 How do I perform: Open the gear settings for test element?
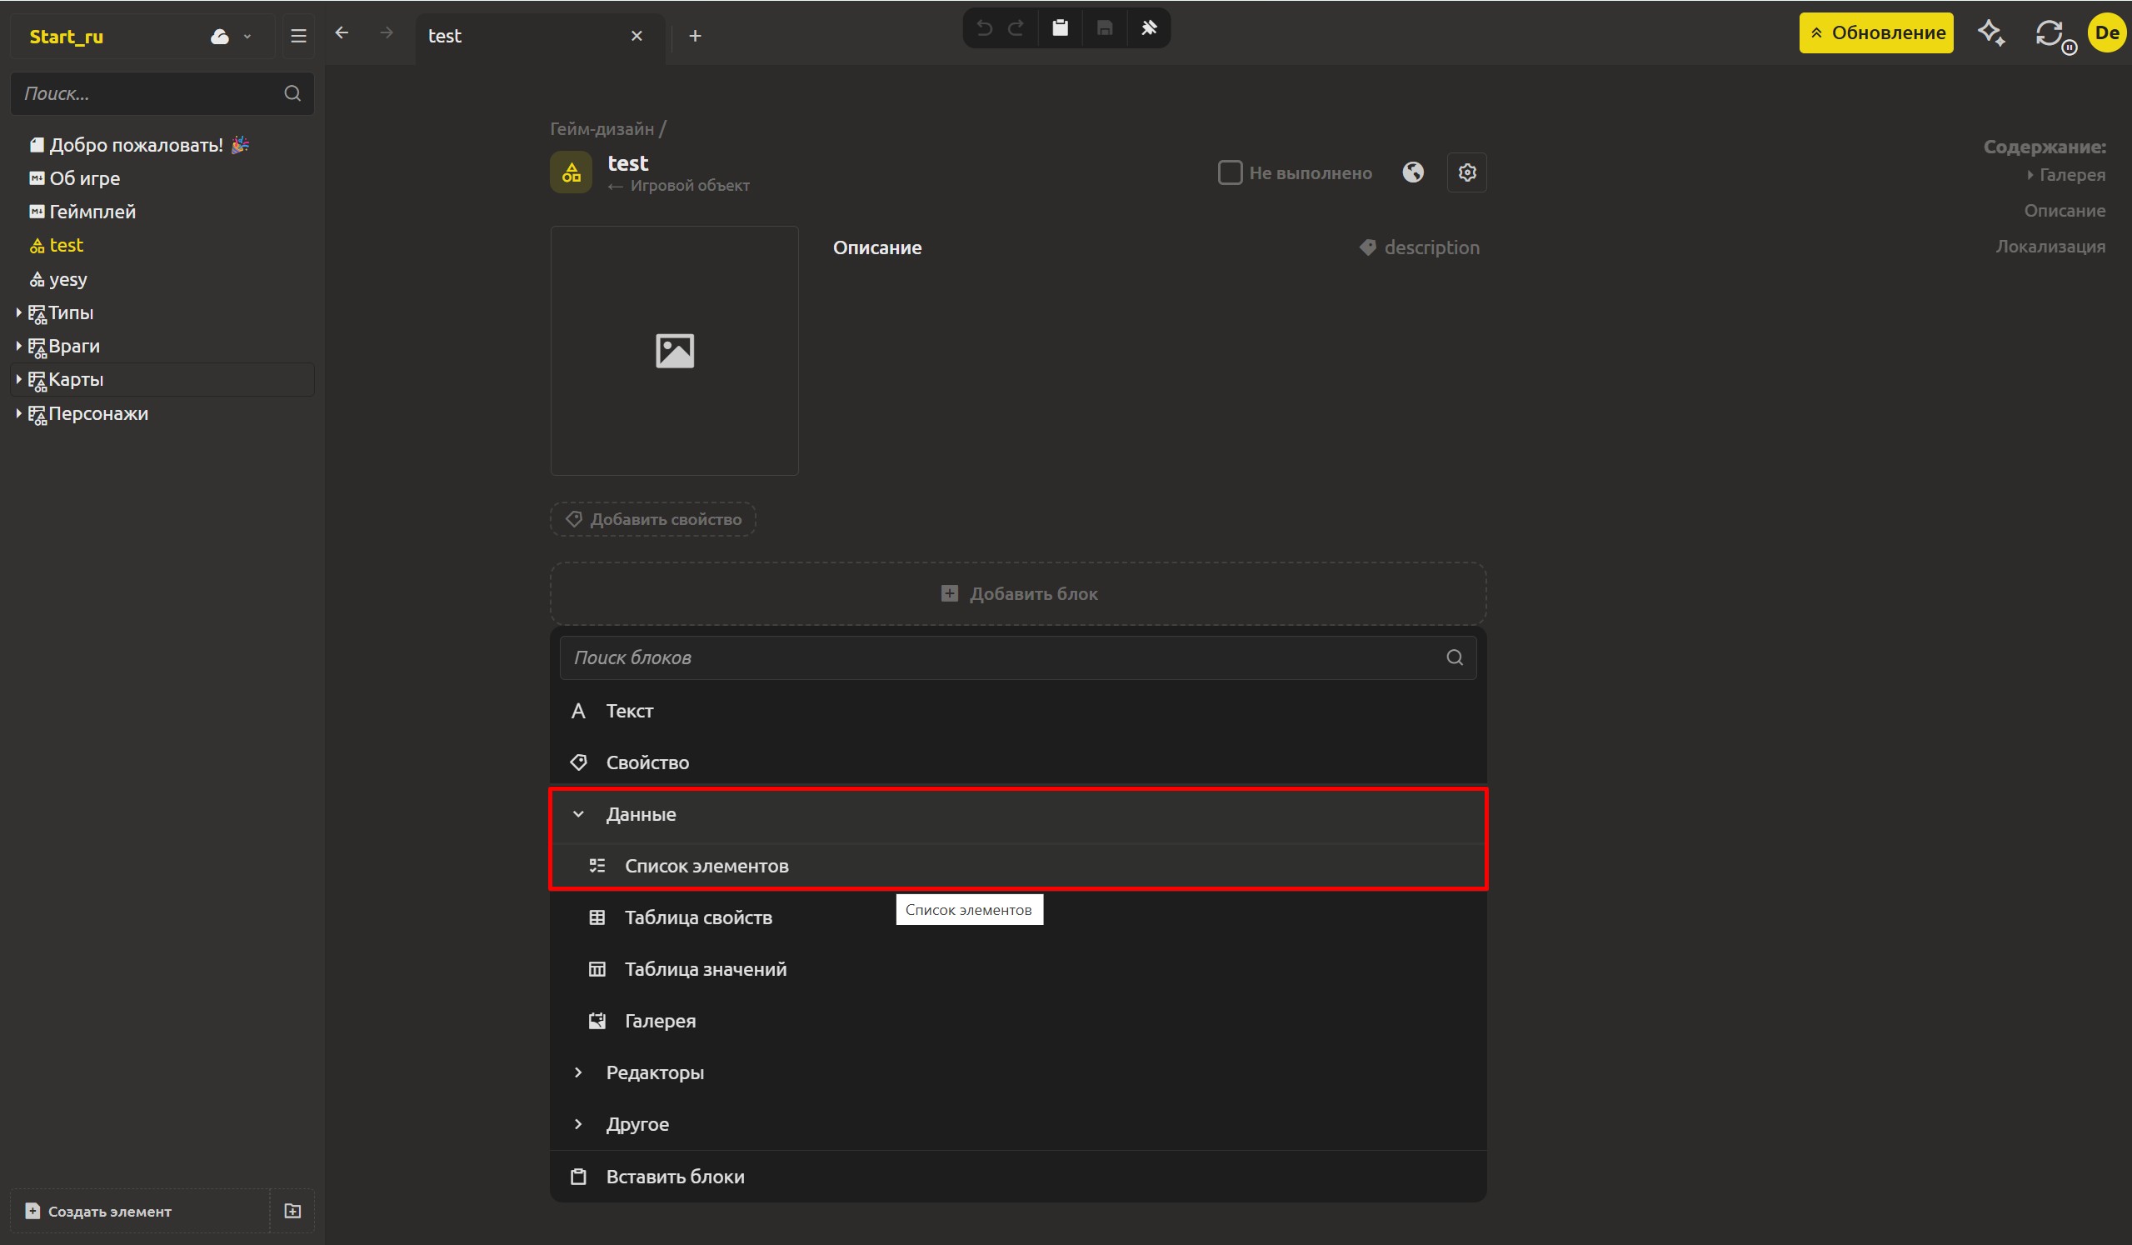click(x=1466, y=172)
